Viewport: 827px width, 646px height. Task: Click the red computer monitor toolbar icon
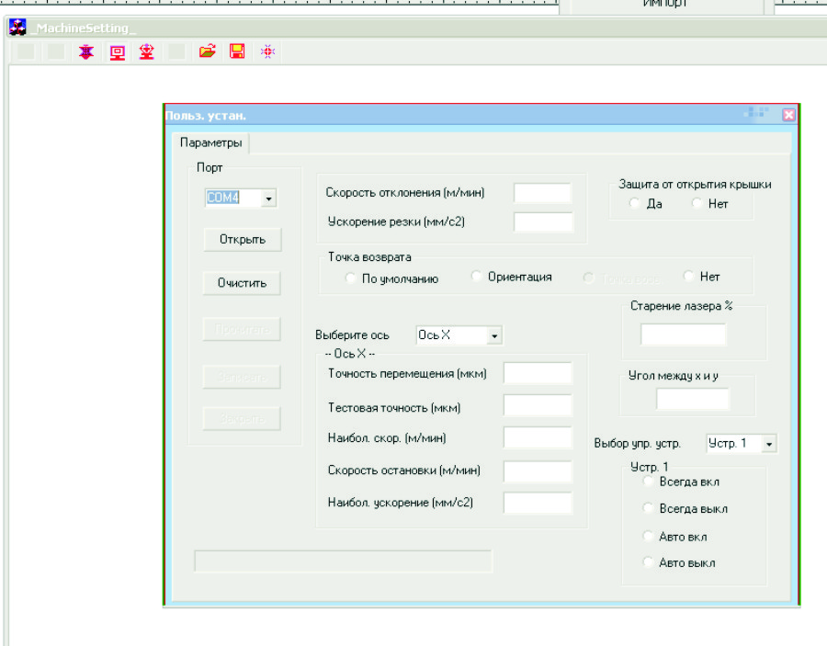click(x=117, y=52)
